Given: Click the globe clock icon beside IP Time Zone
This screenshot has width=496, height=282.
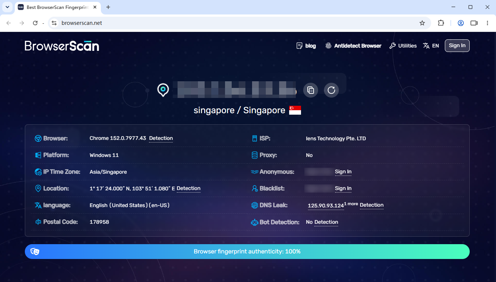Looking at the screenshot, I should click(38, 172).
